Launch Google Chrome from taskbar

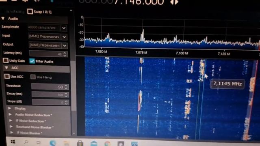(x=107, y=144)
